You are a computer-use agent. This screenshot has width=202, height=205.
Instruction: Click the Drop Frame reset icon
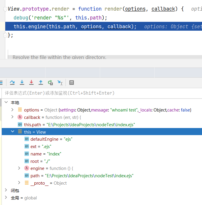51,83
